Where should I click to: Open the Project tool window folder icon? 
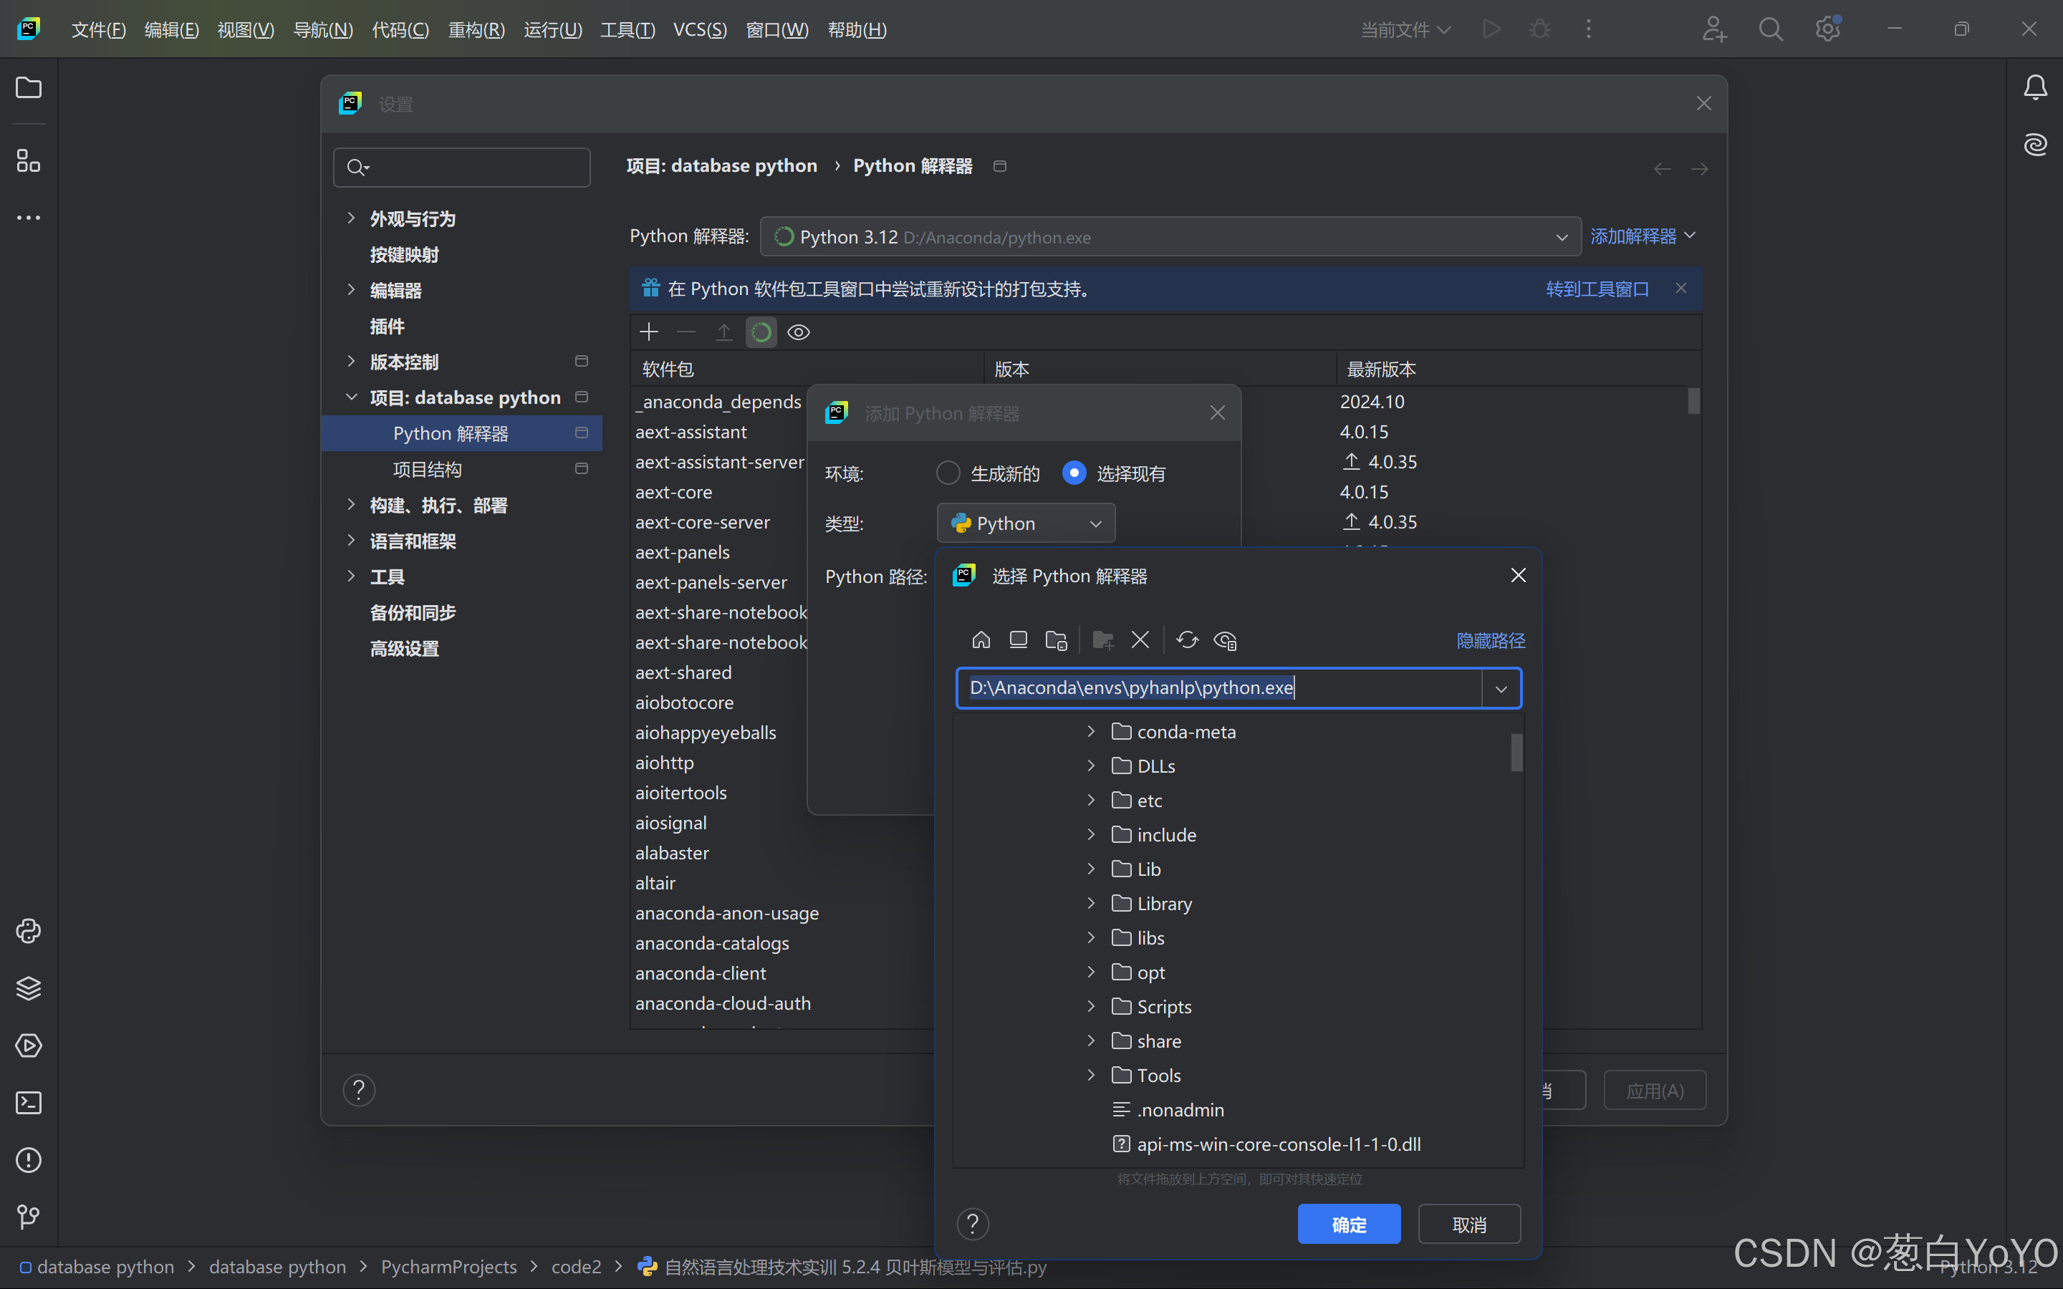click(x=28, y=88)
